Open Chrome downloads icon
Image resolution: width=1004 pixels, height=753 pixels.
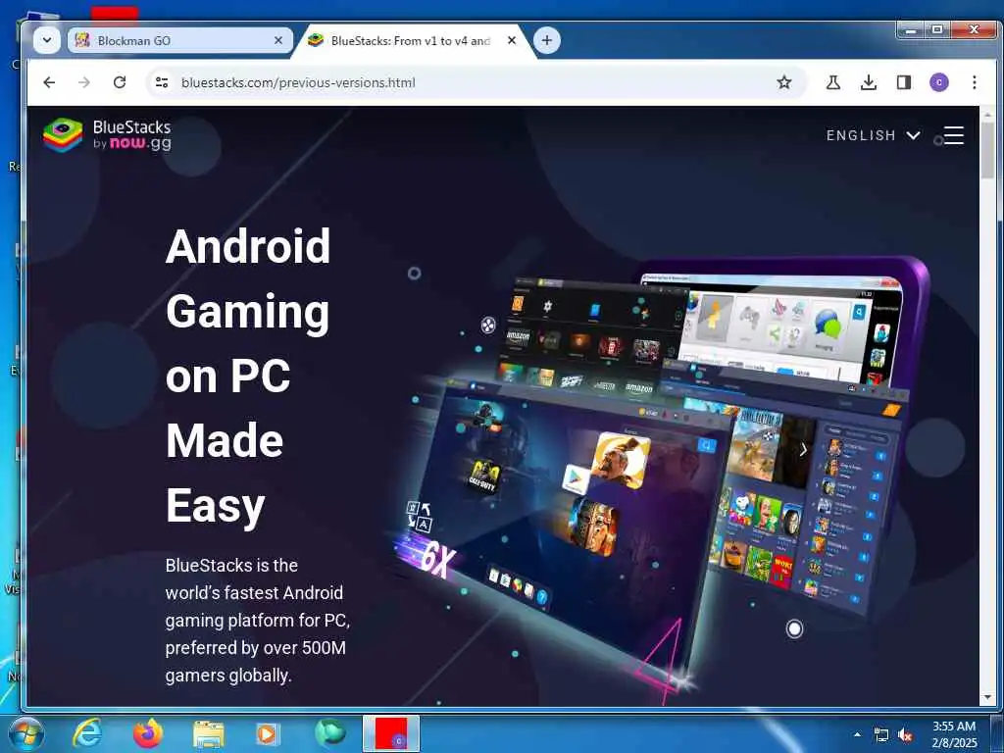[869, 82]
